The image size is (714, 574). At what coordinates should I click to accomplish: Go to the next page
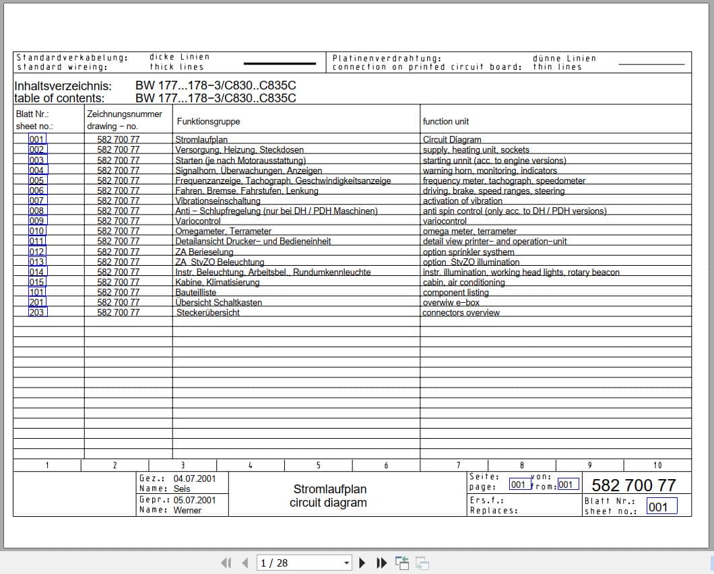click(x=362, y=563)
